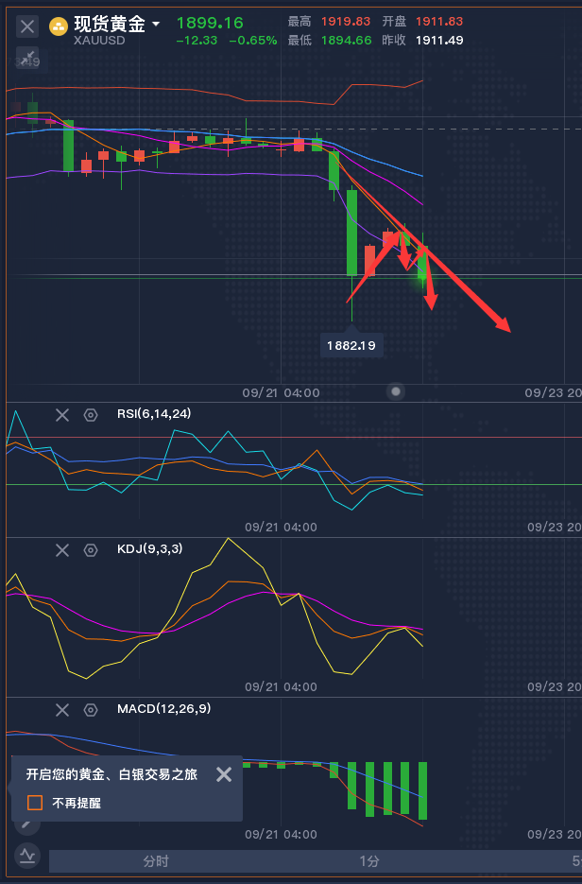Image resolution: width=582 pixels, height=884 pixels.
Task: Click the XAUUSD symbol text
Action: (x=99, y=41)
